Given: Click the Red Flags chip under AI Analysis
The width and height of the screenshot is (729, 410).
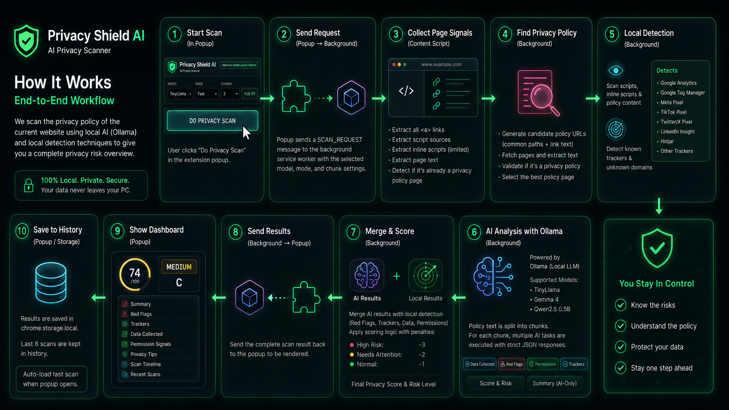Looking at the screenshot, I should click(x=511, y=364).
